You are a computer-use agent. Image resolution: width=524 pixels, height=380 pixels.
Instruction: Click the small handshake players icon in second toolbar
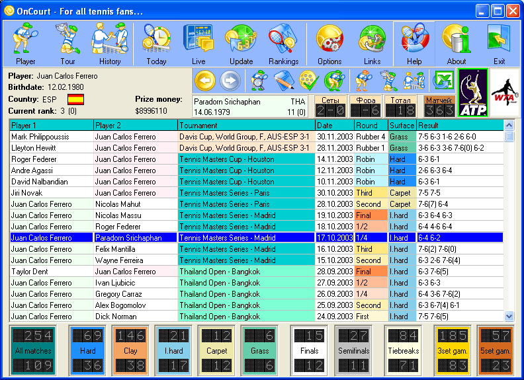coord(414,81)
